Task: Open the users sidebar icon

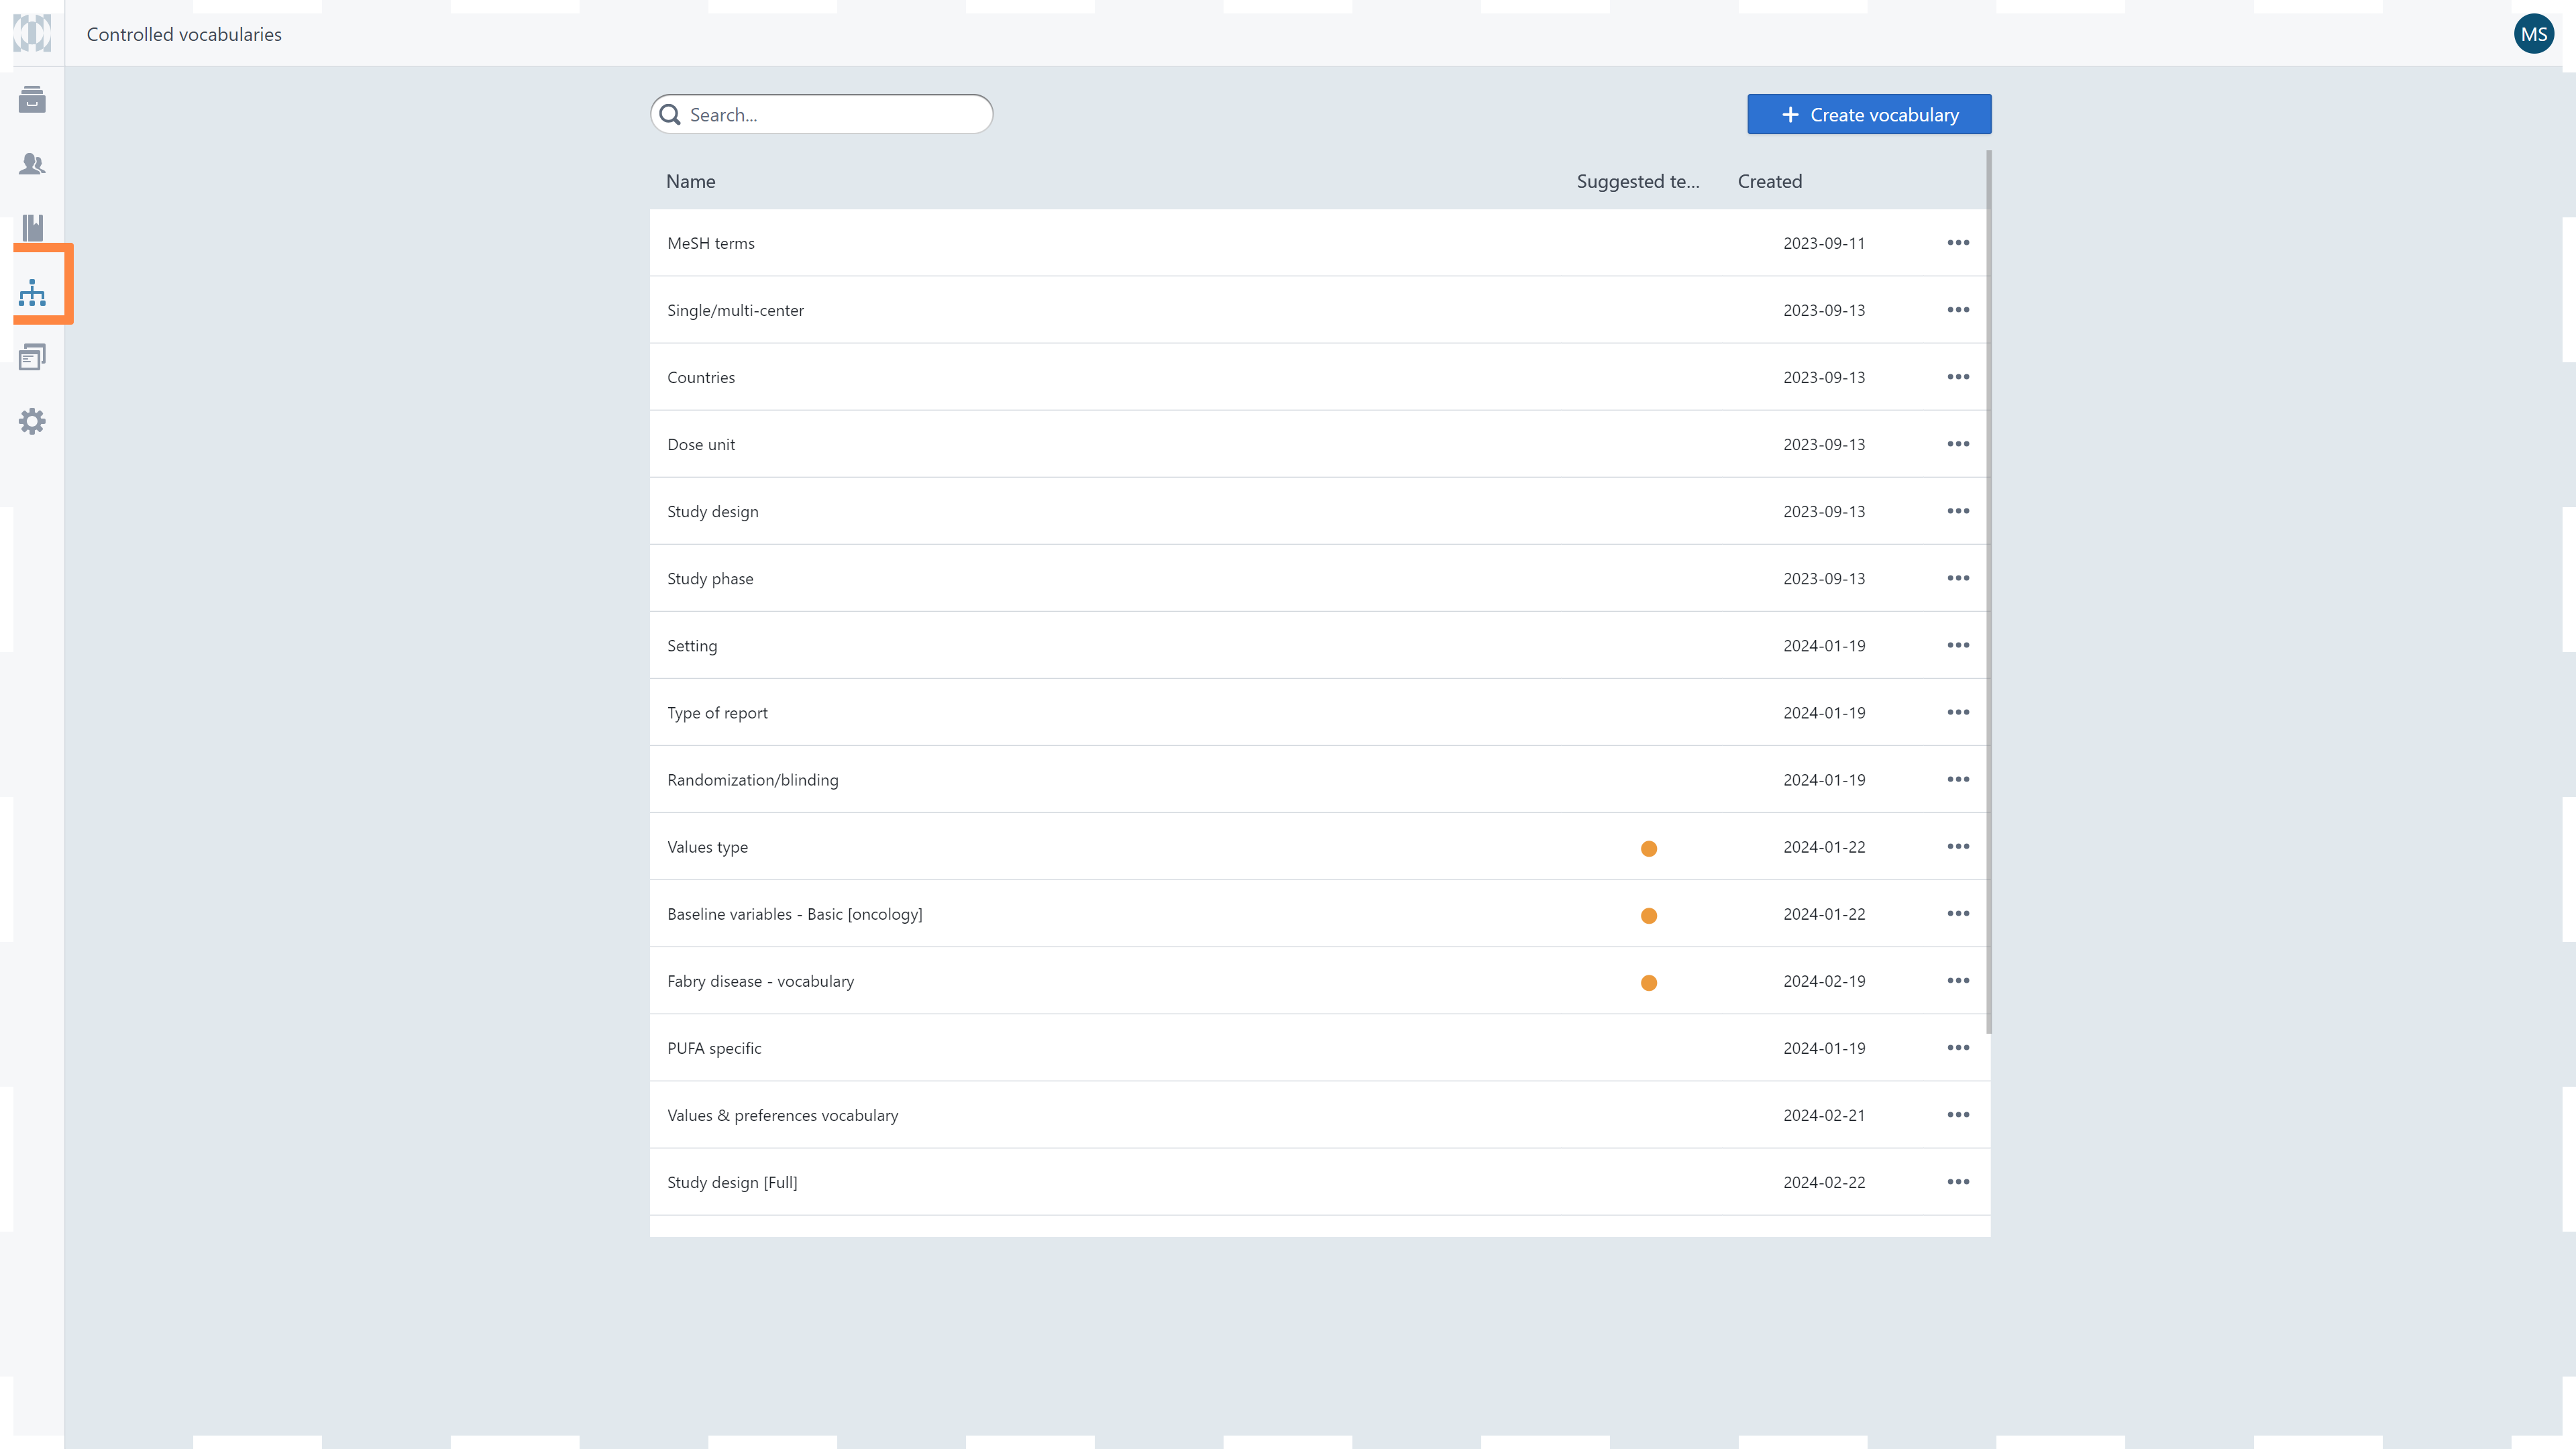Action: coord(32,164)
